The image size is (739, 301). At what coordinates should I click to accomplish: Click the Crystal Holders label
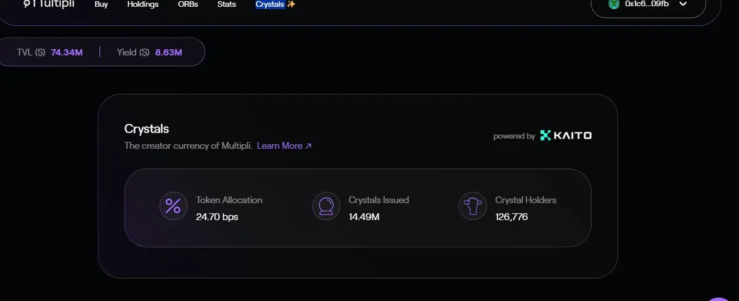click(x=526, y=200)
